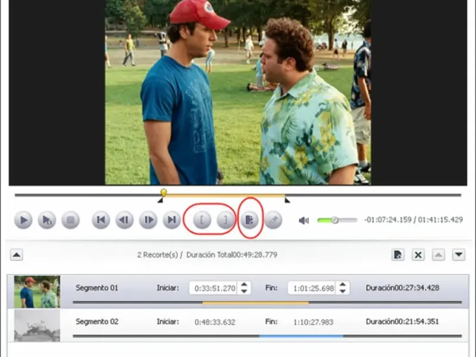Increase the Fin time of Segmento 01
The image size is (476, 357).
343,285
